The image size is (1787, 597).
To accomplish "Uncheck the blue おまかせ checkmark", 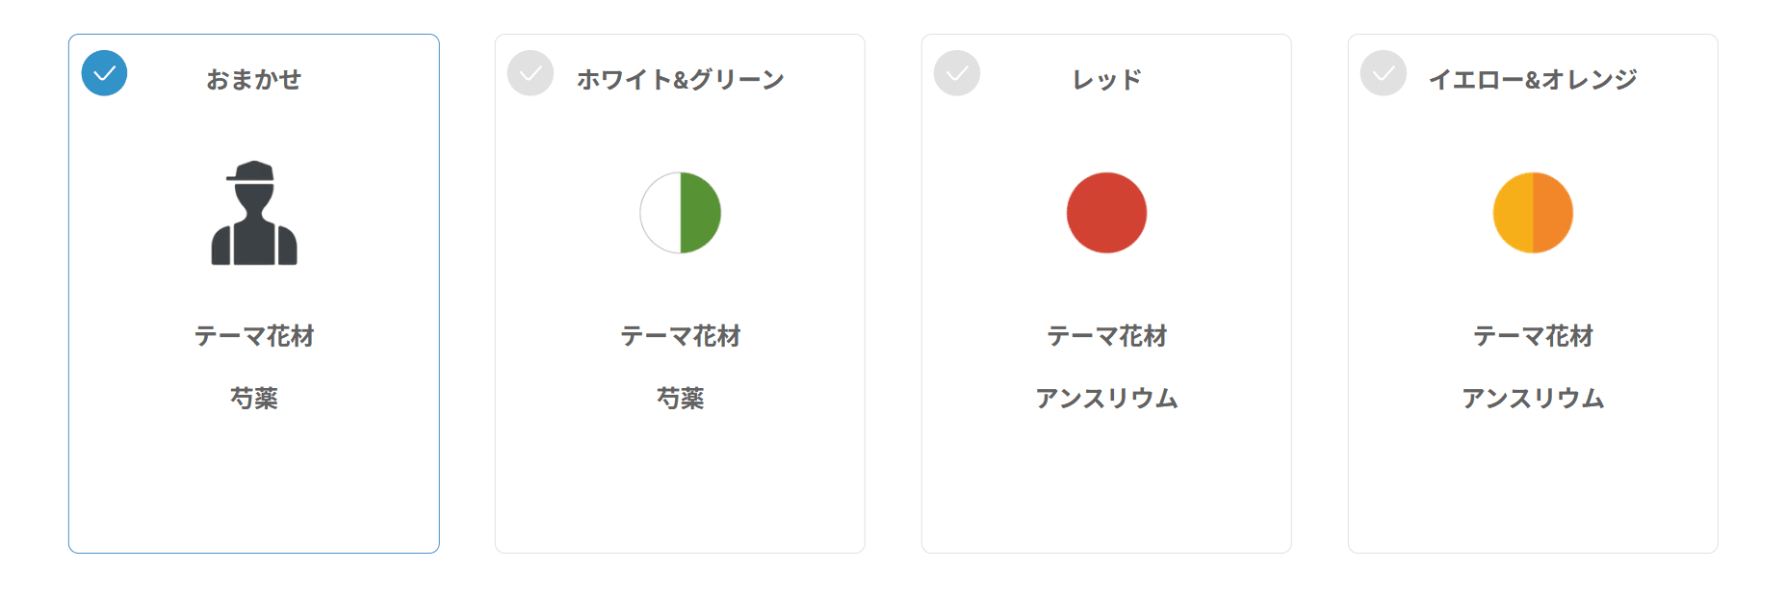I will (104, 73).
